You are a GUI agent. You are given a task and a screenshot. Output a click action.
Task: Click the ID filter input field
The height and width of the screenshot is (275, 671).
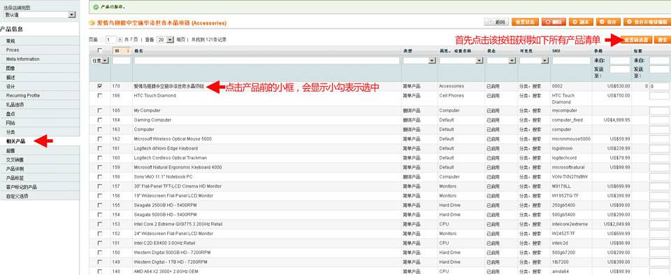click(x=122, y=61)
